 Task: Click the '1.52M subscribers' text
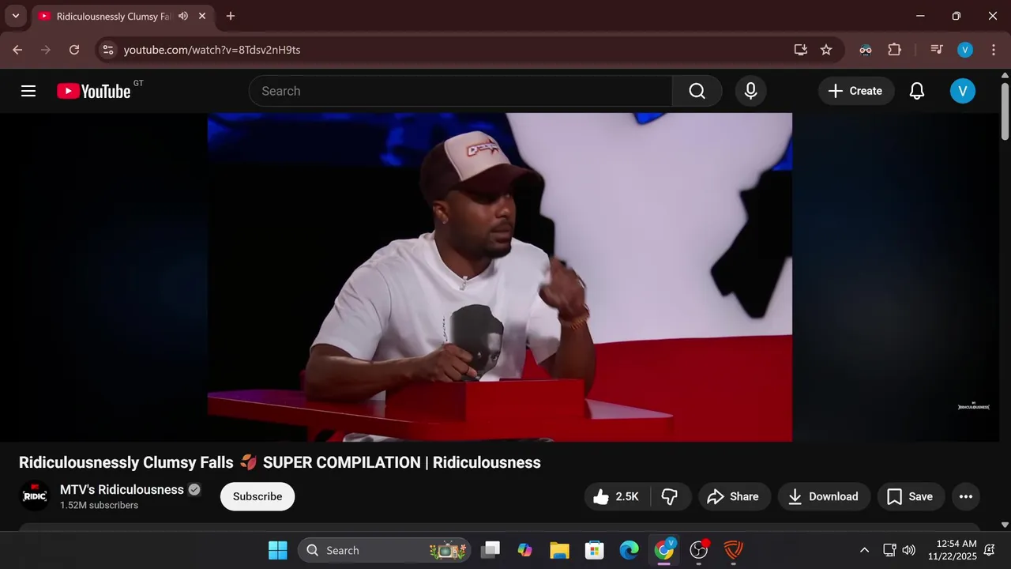(99, 505)
